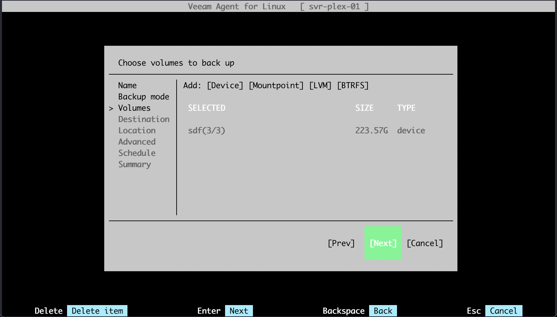
Task: Continue with the highlighted [Next] button
Action: [383, 243]
